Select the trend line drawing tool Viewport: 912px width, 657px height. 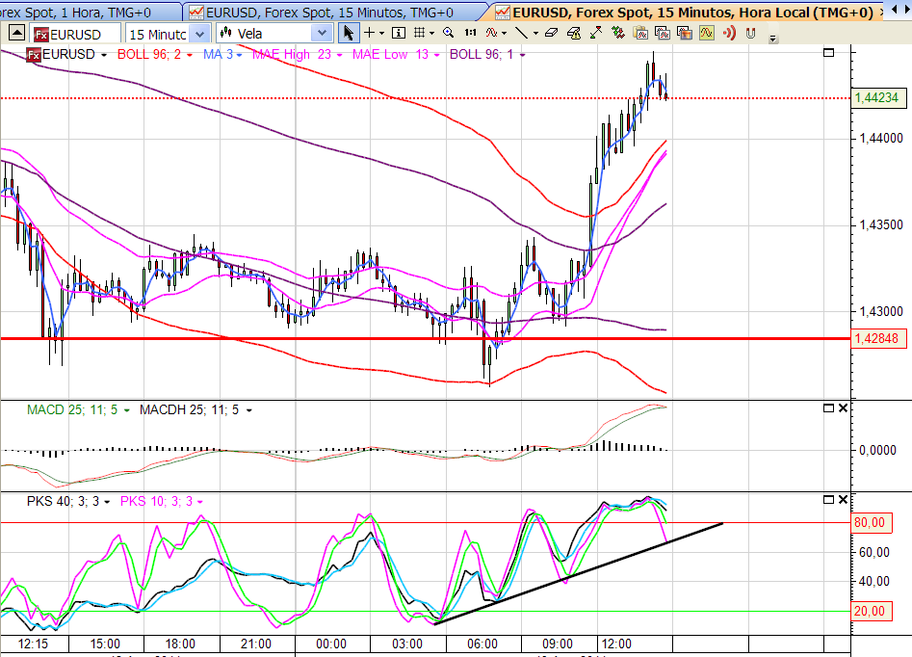point(521,33)
